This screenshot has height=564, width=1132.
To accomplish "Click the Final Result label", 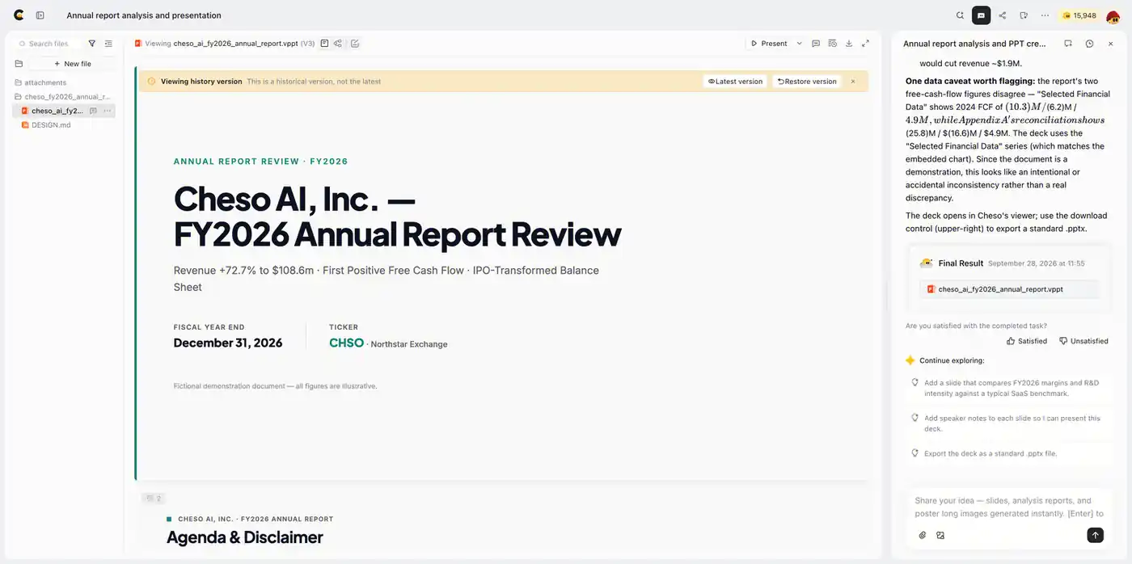I will pos(961,263).
